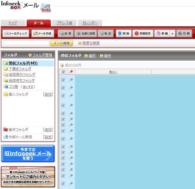Click the Infoseek 楽天 logo
The image size is (195, 189).
(11, 5)
